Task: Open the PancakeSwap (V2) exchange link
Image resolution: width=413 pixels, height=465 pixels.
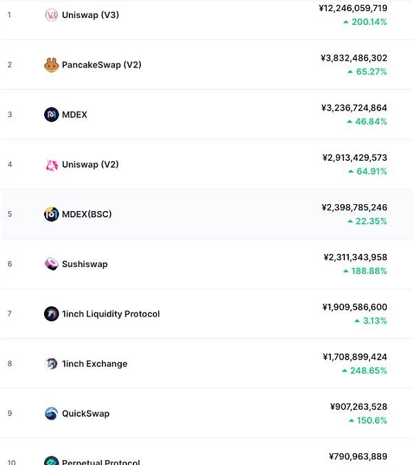Action: [101, 65]
